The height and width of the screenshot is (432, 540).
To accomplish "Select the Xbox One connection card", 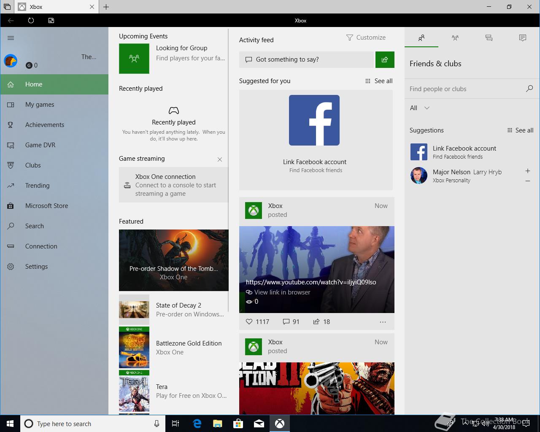I will tap(173, 185).
